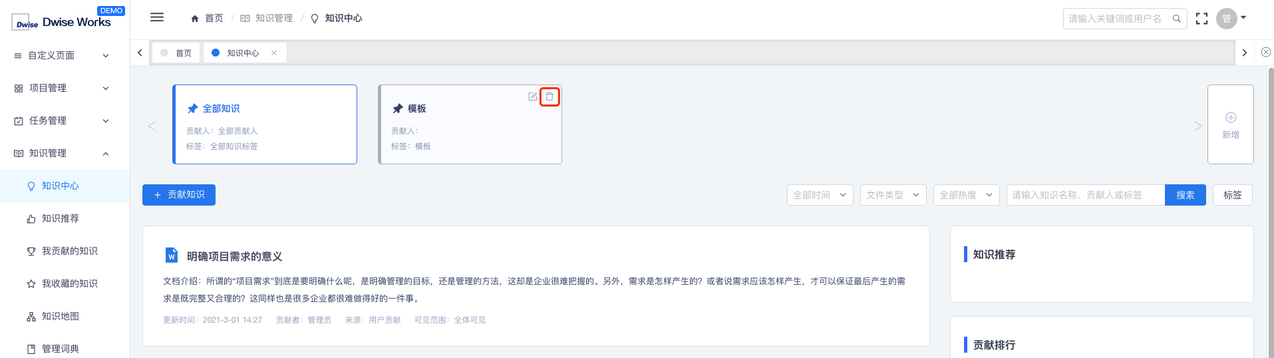Click the blue 搜索 button
The width and height of the screenshot is (1274, 358).
pyautogui.click(x=1185, y=195)
